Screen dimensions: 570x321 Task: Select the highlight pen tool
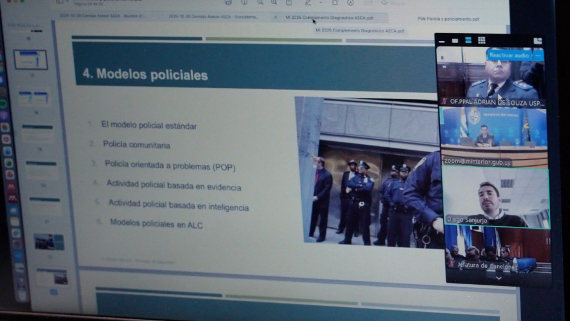(x=308, y=2)
